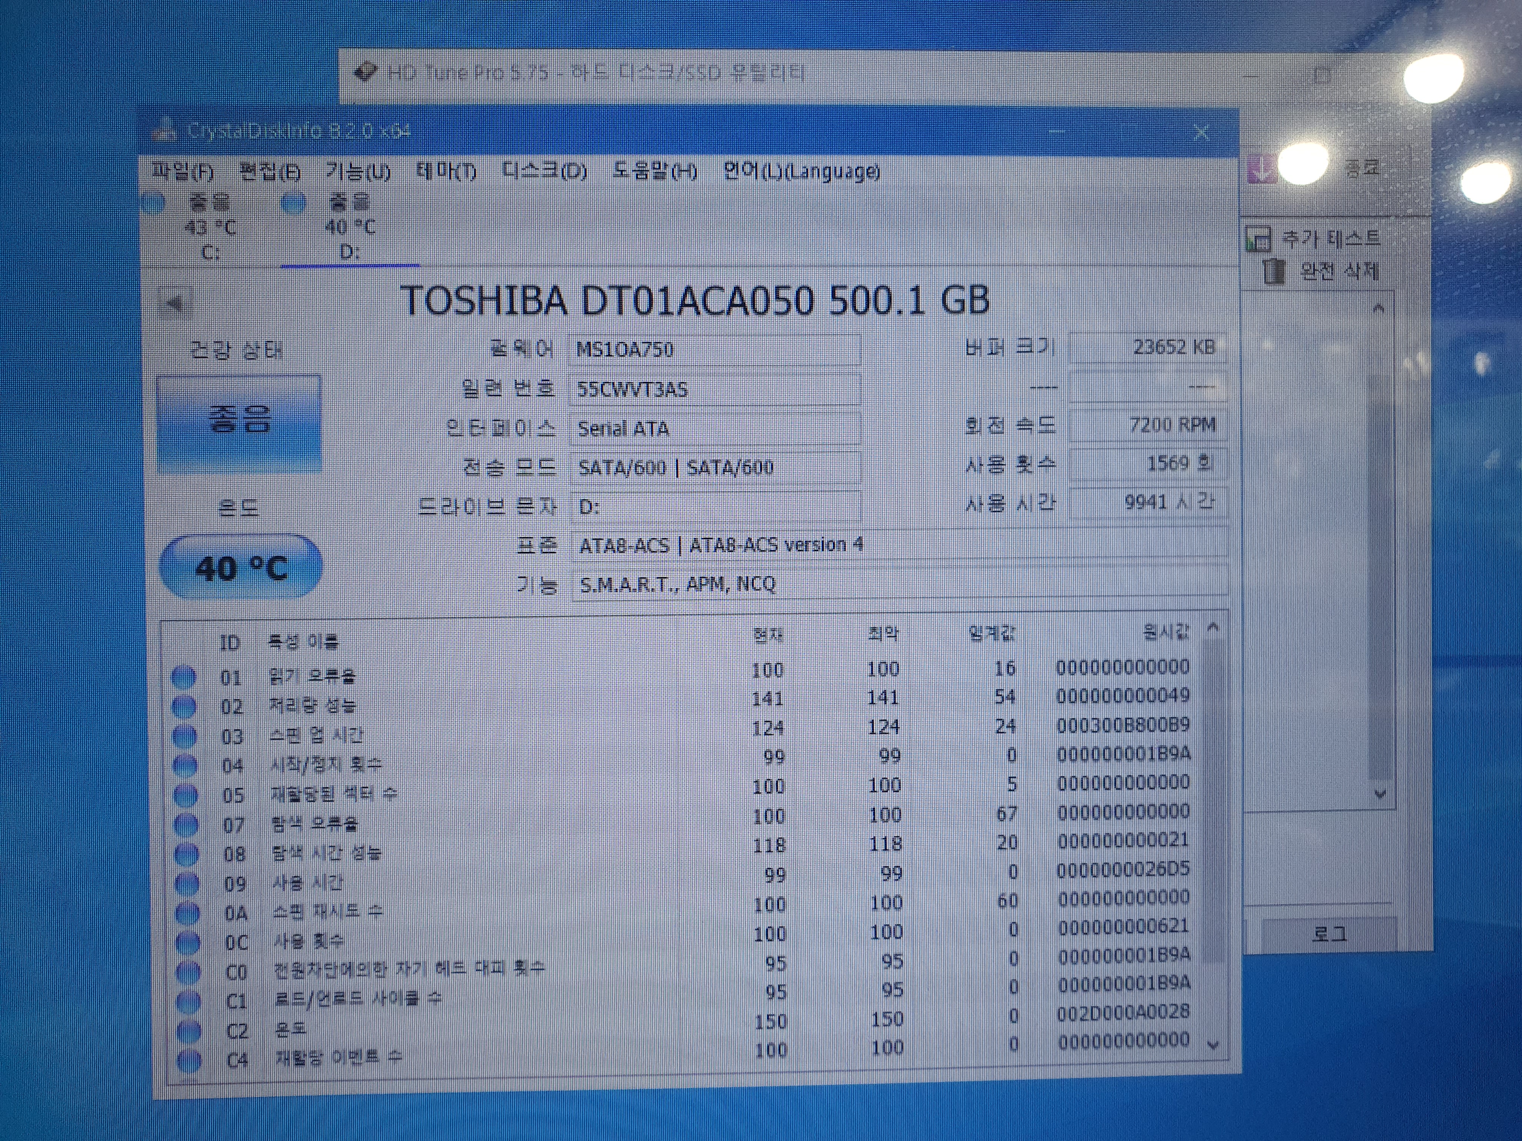
Task: Close the CrystalDiskInfo window
Action: (x=1201, y=132)
